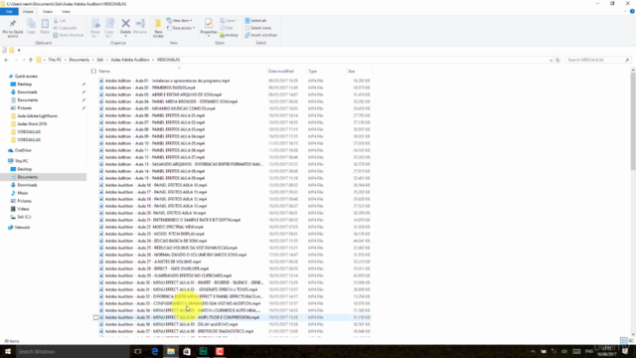Viewport: 636px width, 358px height.
Task: Click the Paste icon in Clipboard group
Action: pos(45,27)
